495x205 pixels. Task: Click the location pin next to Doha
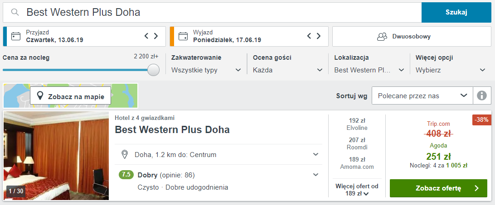(125, 154)
